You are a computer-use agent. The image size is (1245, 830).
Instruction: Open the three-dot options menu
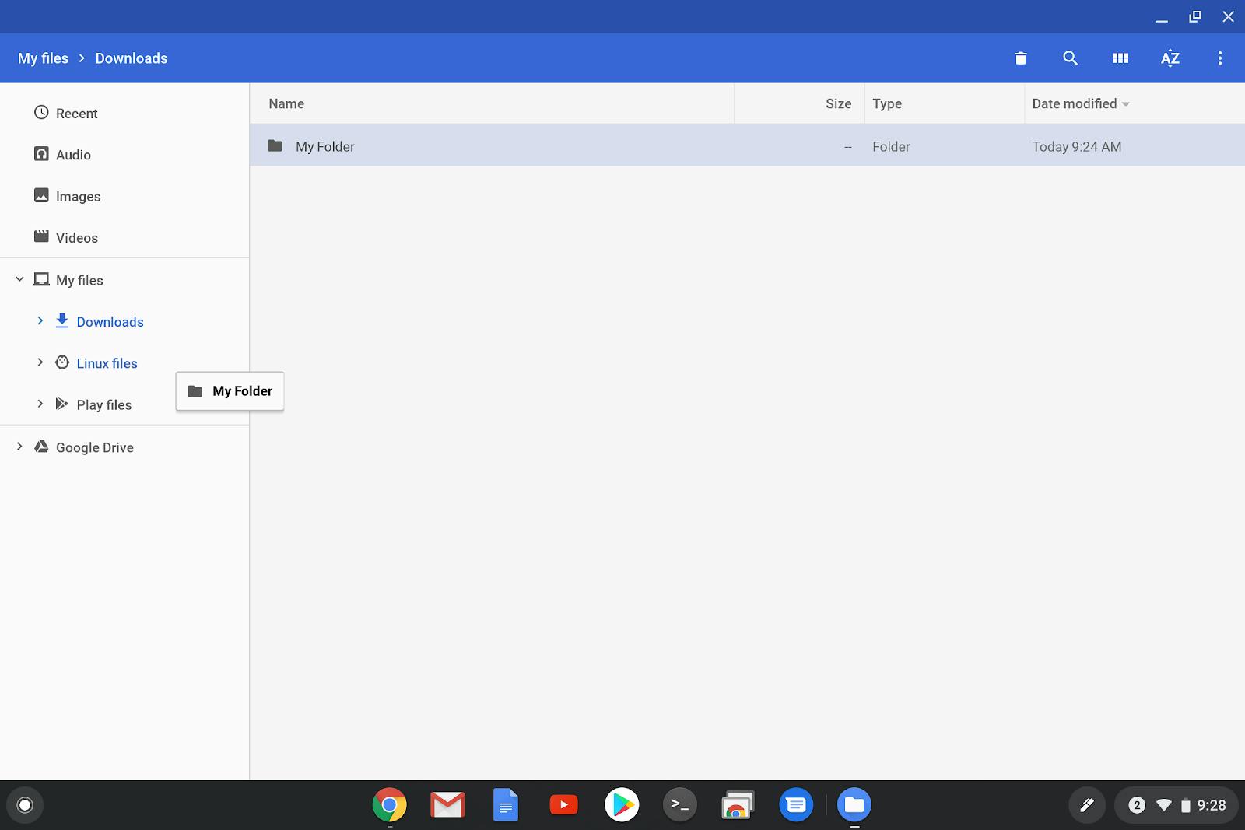tap(1219, 58)
